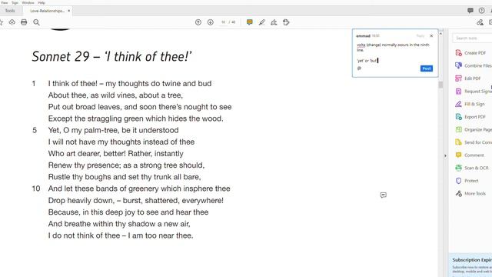Click the vertical scrollbar thumb
492x277 pixels.
coord(440,85)
